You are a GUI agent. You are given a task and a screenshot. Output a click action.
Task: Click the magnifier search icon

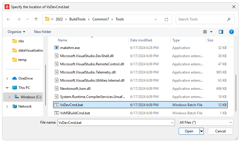coord(229,19)
